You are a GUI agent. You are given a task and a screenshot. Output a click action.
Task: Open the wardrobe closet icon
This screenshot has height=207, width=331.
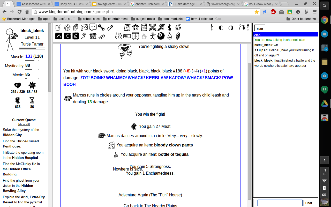point(136,36)
